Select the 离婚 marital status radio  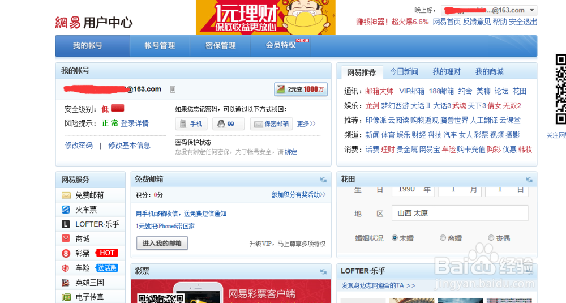point(443,238)
